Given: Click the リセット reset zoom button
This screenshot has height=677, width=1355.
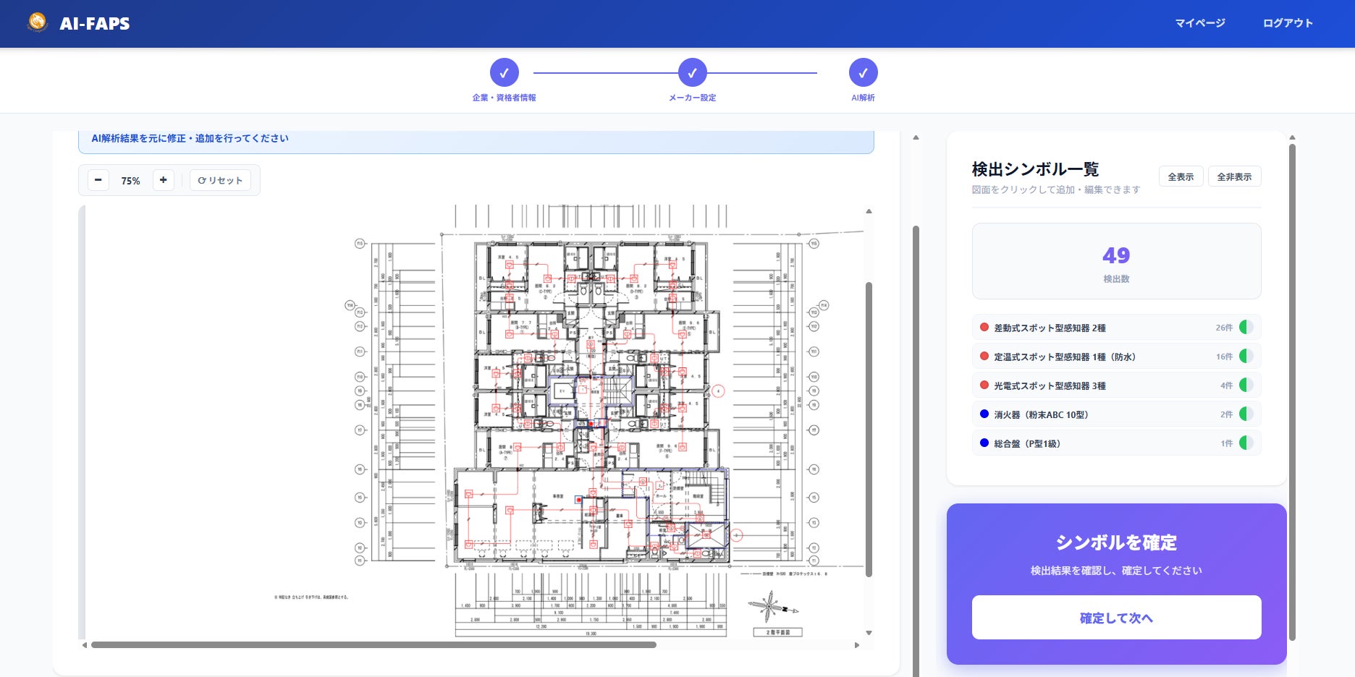Looking at the screenshot, I should [221, 180].
